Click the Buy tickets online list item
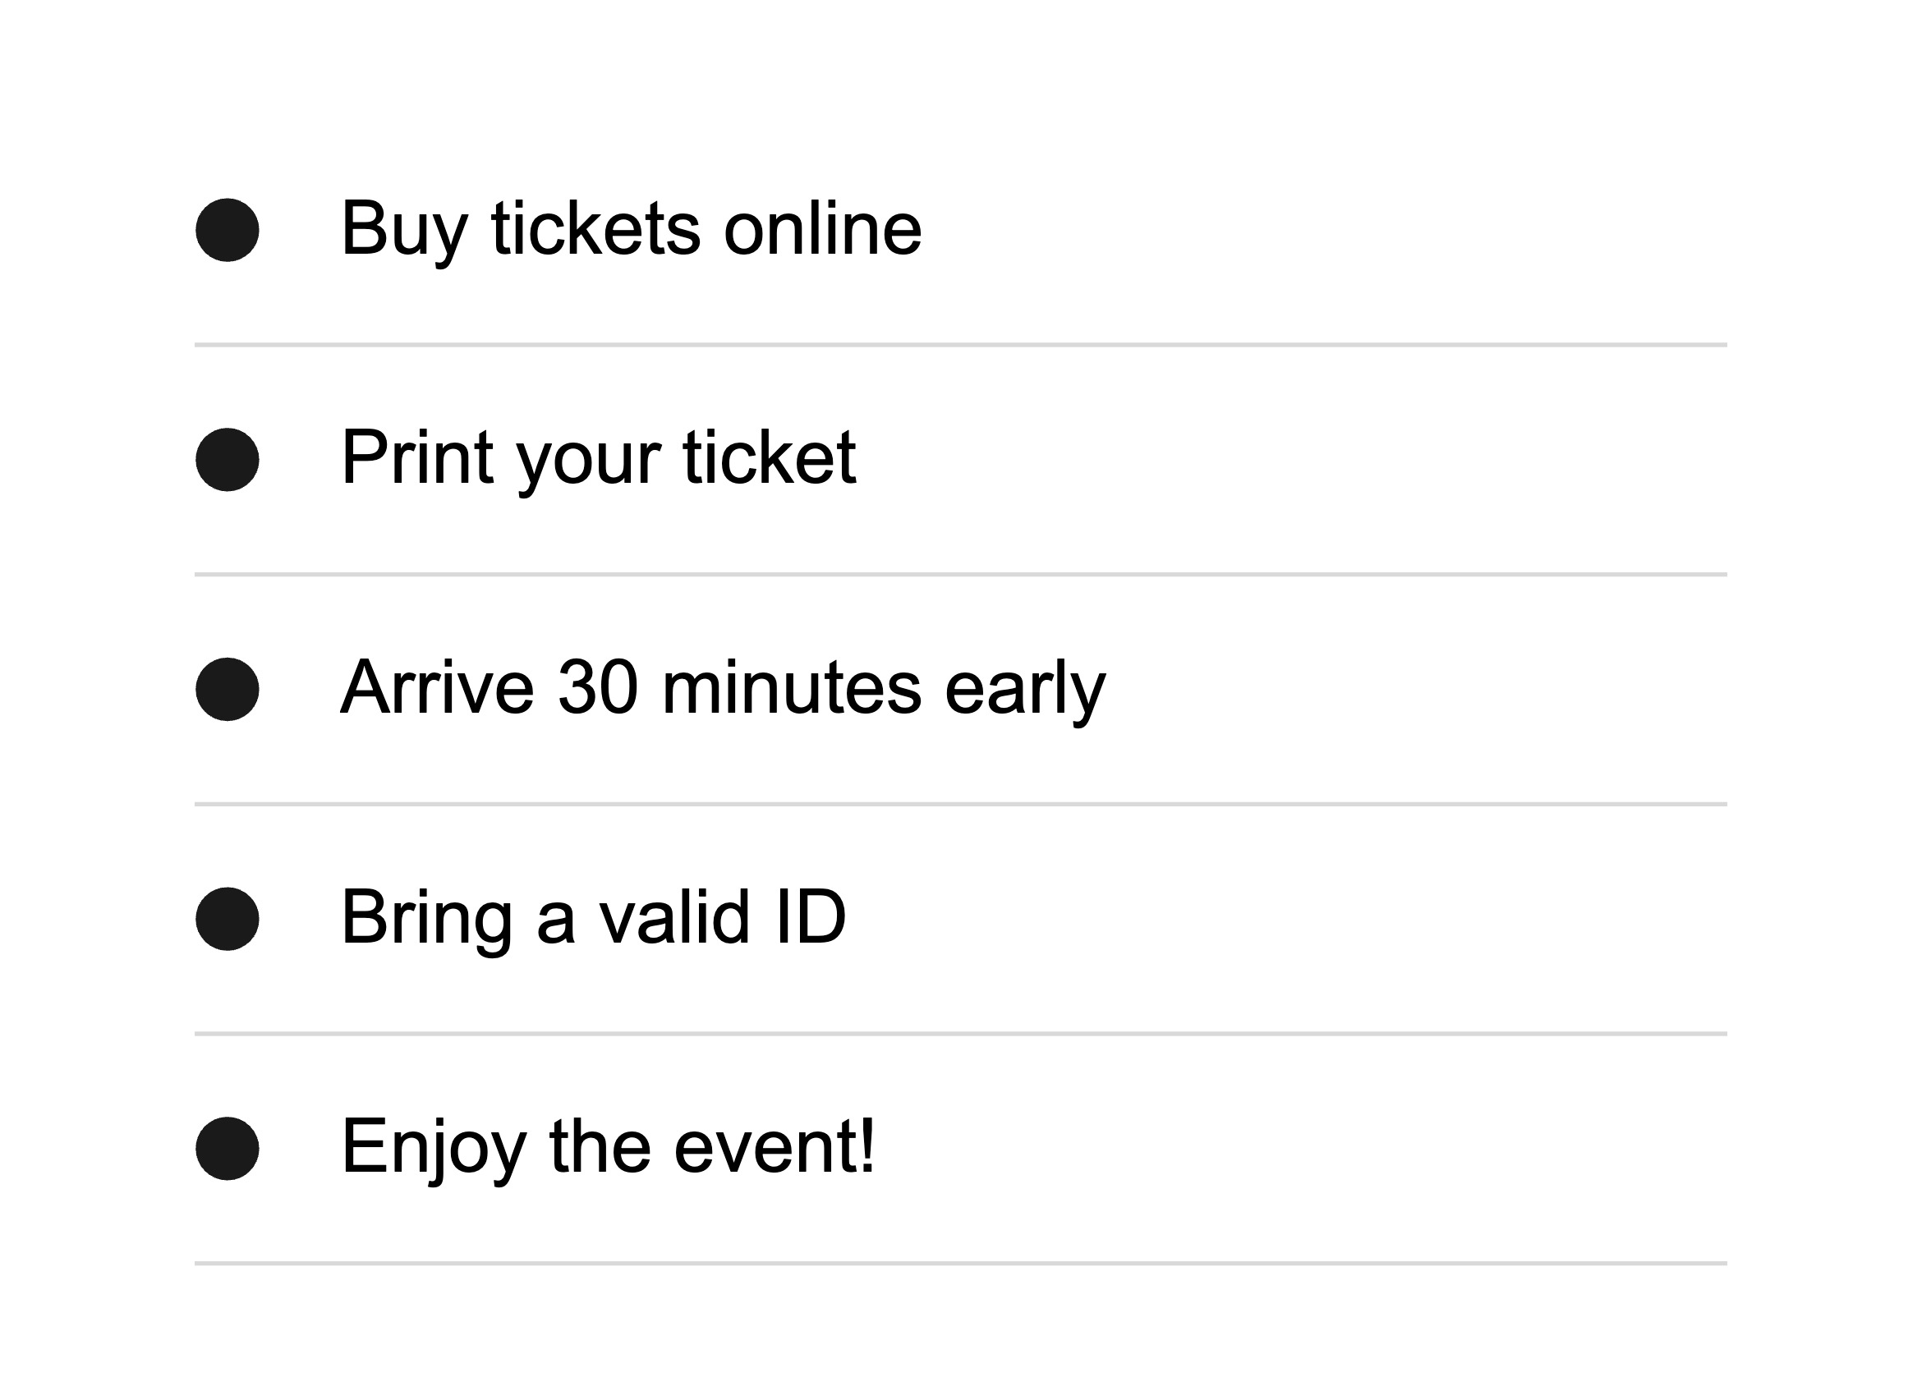 point(630,229)
